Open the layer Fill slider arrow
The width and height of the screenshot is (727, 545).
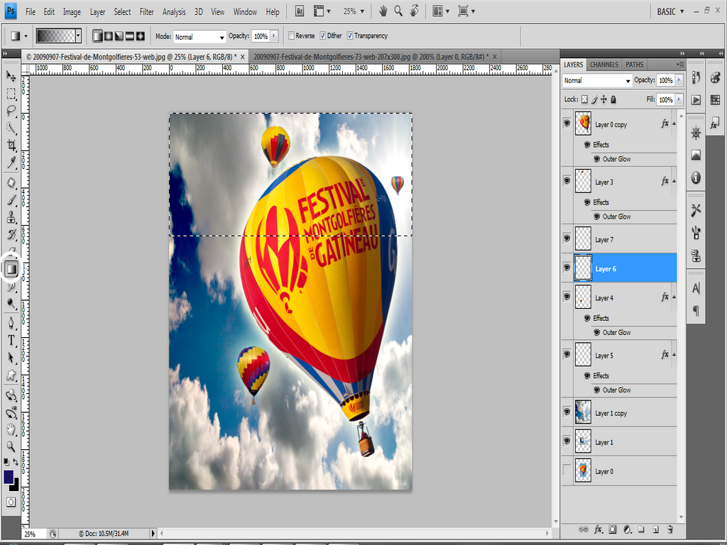pyautogui.click(x=679, y=99)
